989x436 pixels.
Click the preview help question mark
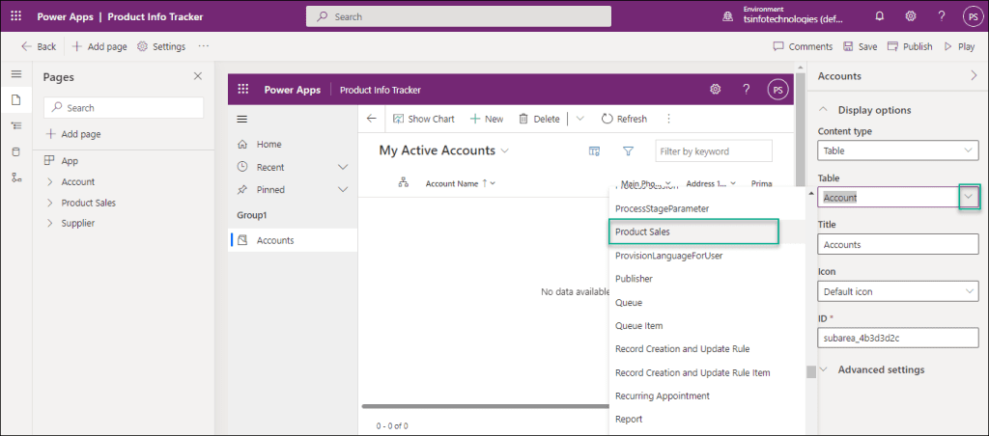[x=747, y=90]
